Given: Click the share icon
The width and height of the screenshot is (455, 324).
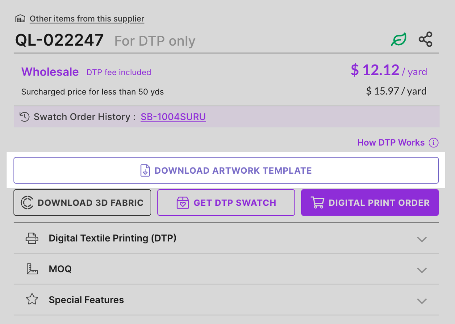Looking at the screenshot, I should (x=425, y=39).
